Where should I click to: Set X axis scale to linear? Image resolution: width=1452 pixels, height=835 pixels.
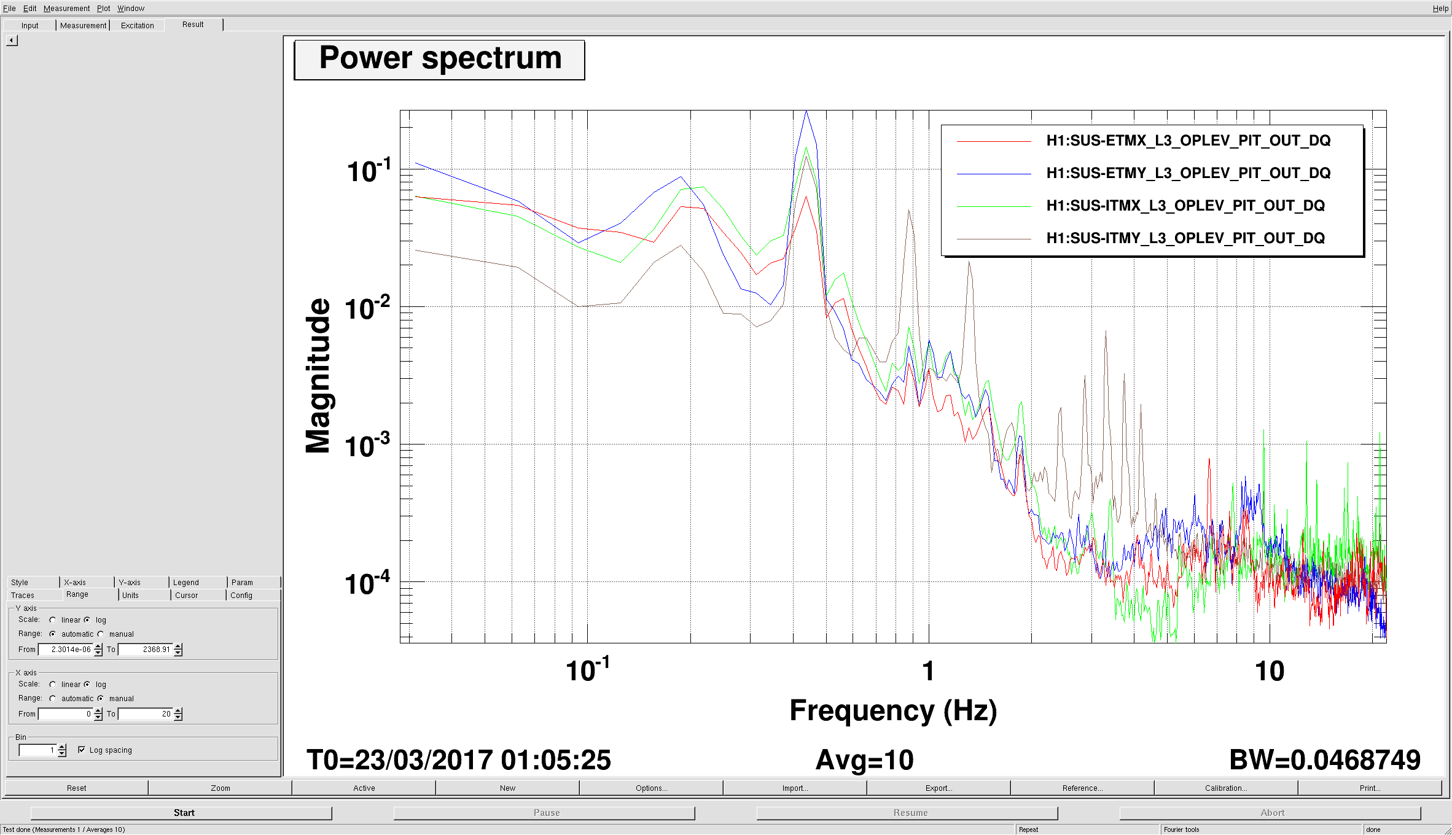(53, 684)
